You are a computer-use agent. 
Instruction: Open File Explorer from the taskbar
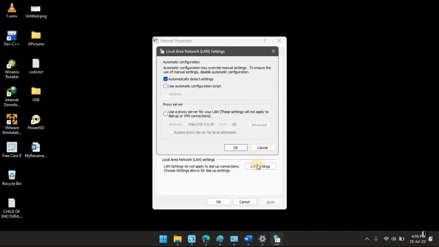pos(177,239)
